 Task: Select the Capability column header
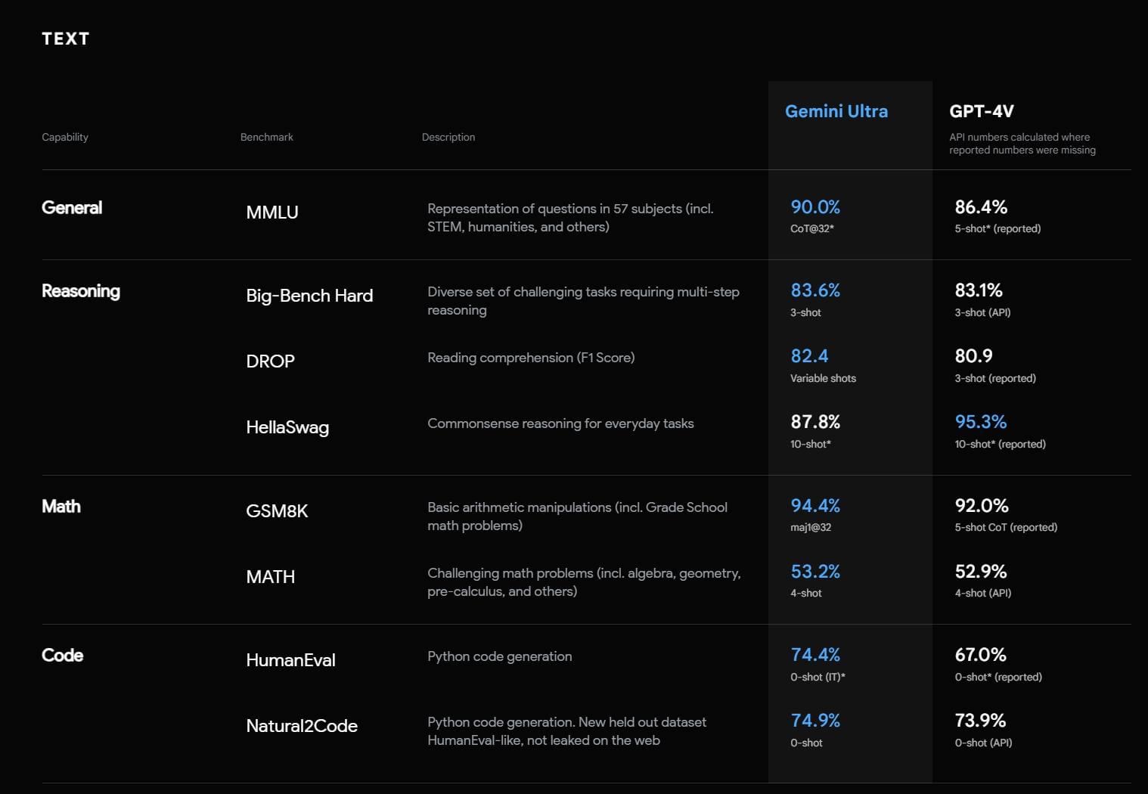[65, 137]
